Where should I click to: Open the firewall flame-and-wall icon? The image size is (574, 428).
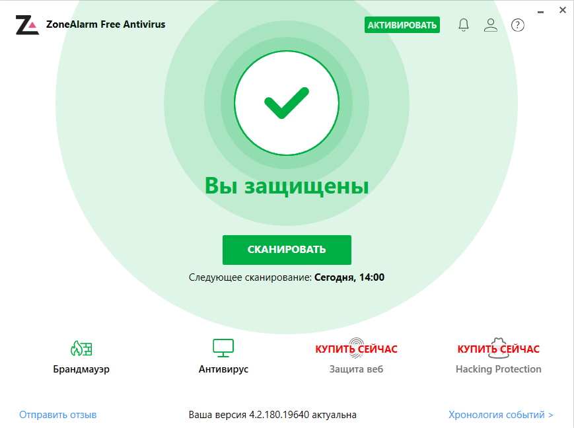coord(81,348)
